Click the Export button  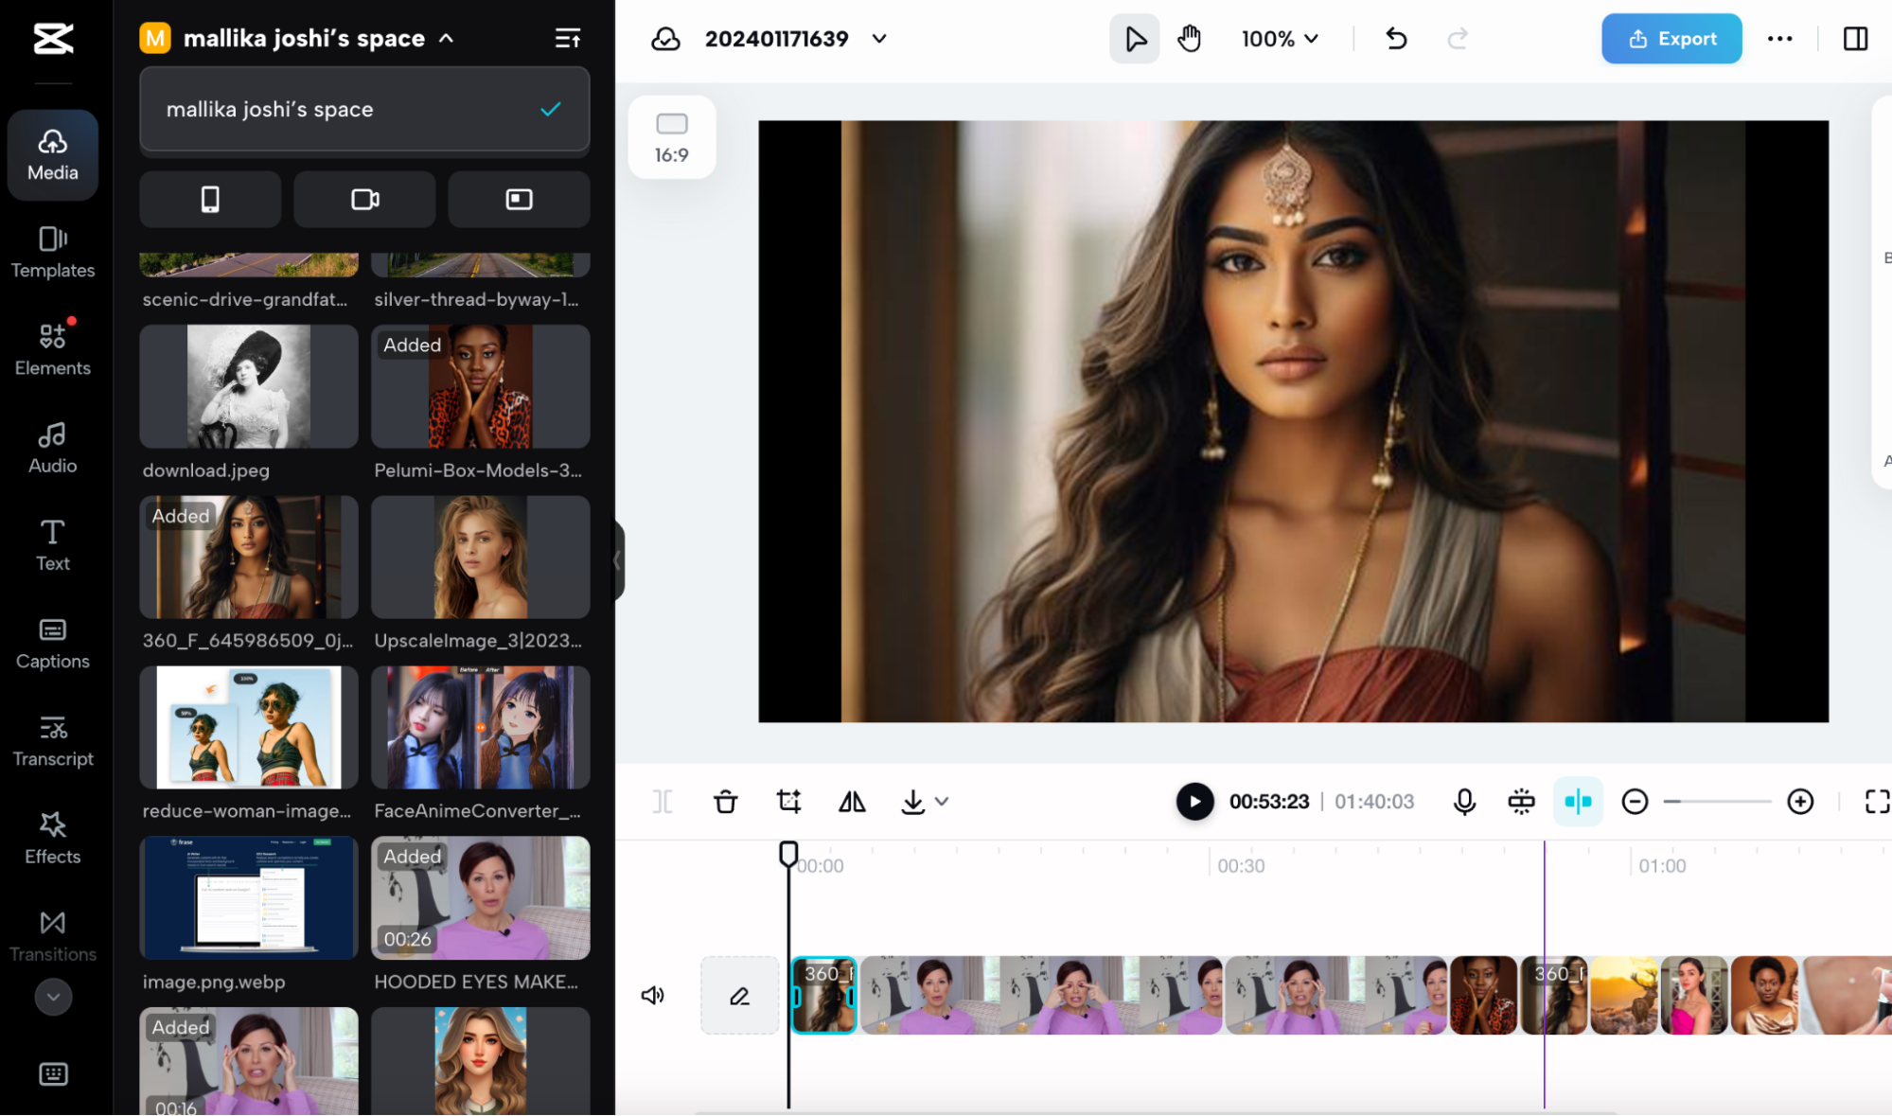1671,39
